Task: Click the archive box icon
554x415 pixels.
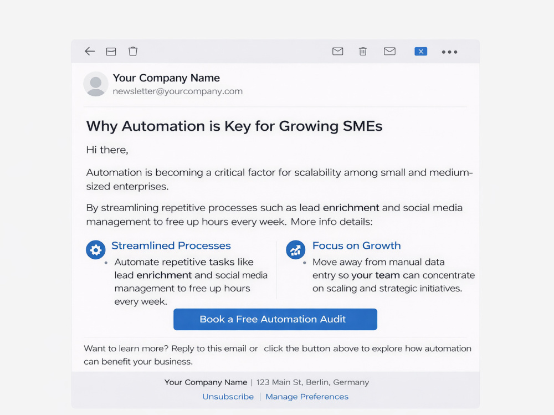Action: pyautogui.click(x=111, y=52)
